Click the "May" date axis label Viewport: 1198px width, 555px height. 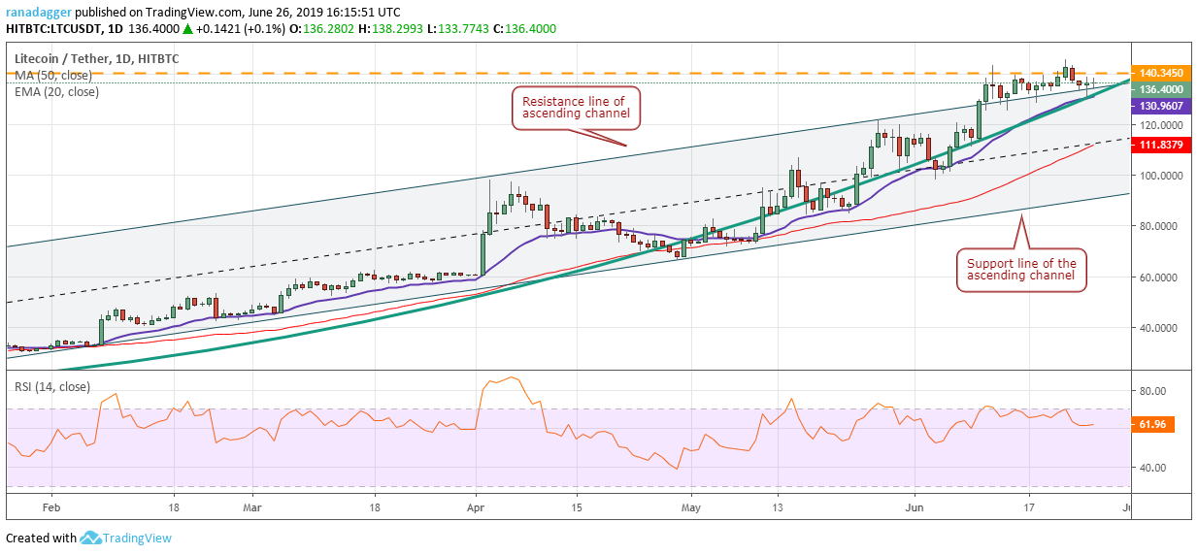pyautogui.click(x=690, y=506)
